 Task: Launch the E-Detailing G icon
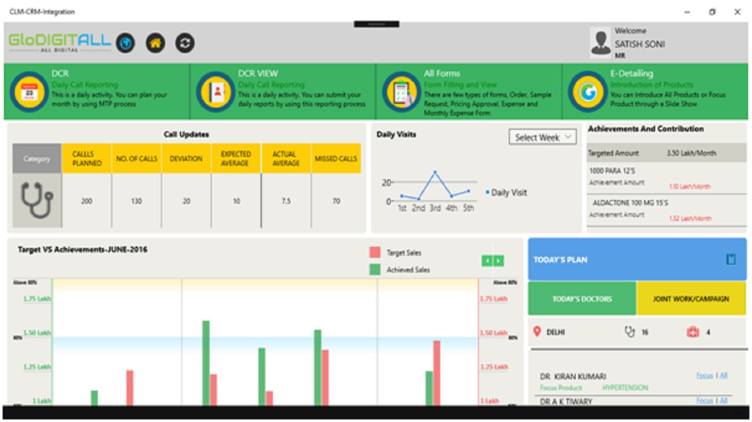(x=587, y=92)
